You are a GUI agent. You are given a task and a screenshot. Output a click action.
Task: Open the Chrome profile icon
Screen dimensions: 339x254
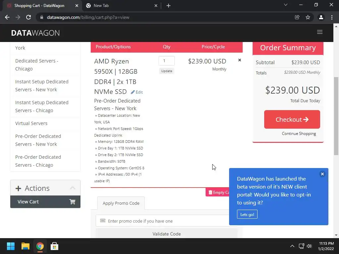(321, 17)
